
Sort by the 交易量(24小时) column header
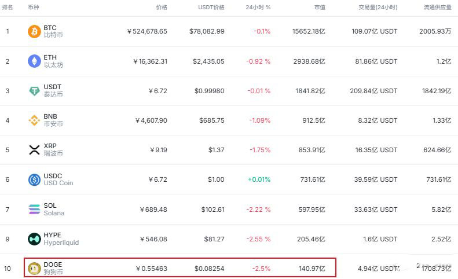[x=378, y=8]
